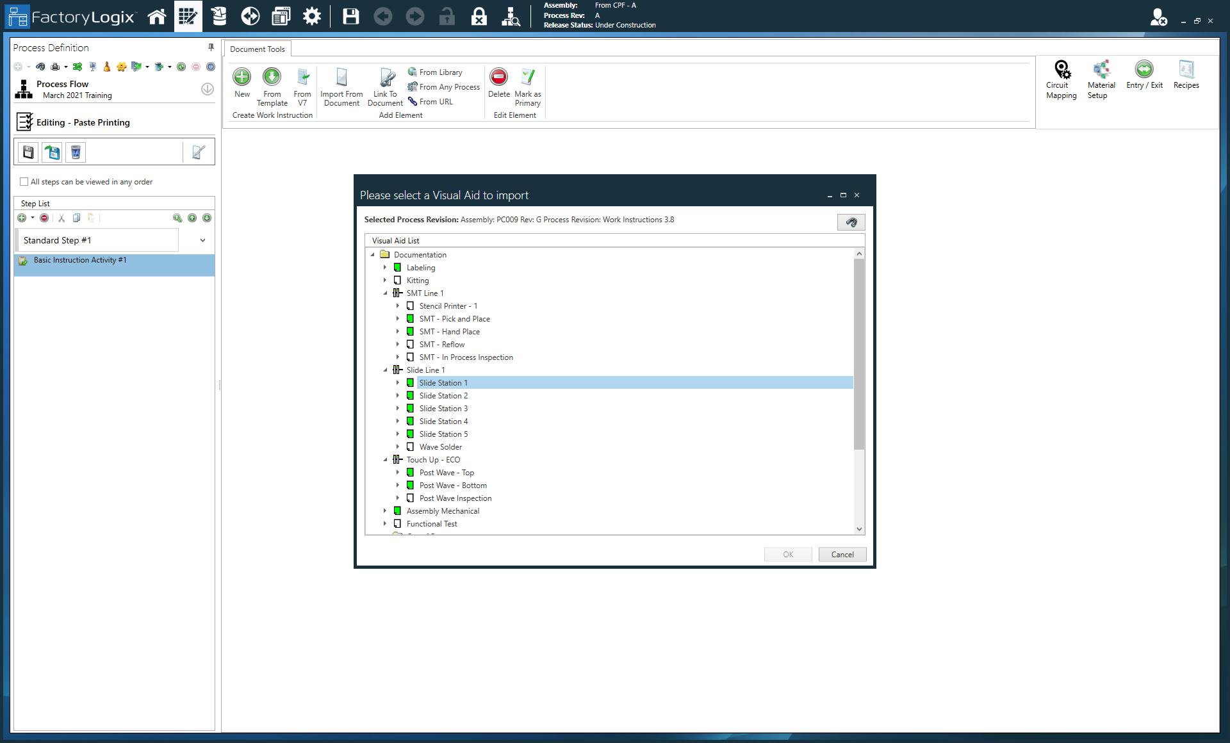Click the Delete element icon
1230x743 pixels.
(x=498, y=78)
